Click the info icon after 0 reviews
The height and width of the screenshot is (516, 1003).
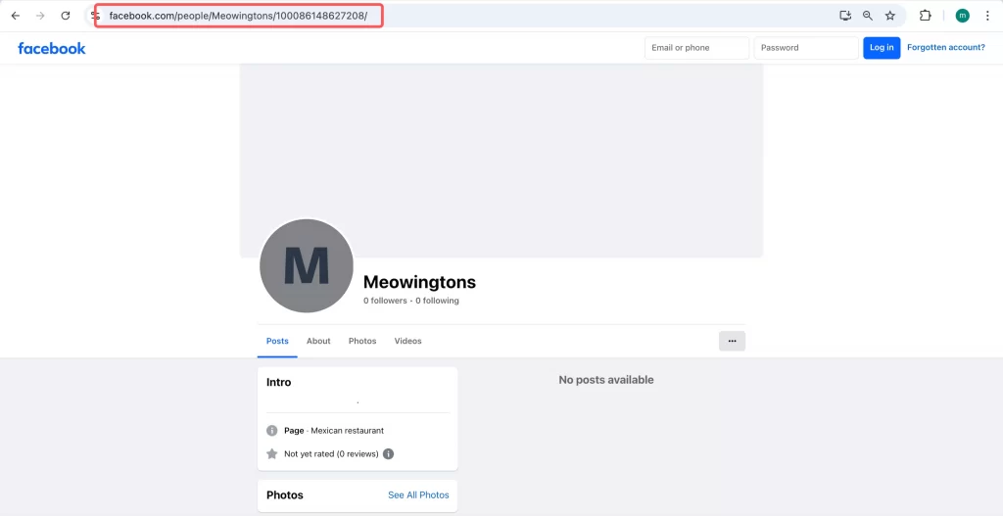[x=388, y=454]
